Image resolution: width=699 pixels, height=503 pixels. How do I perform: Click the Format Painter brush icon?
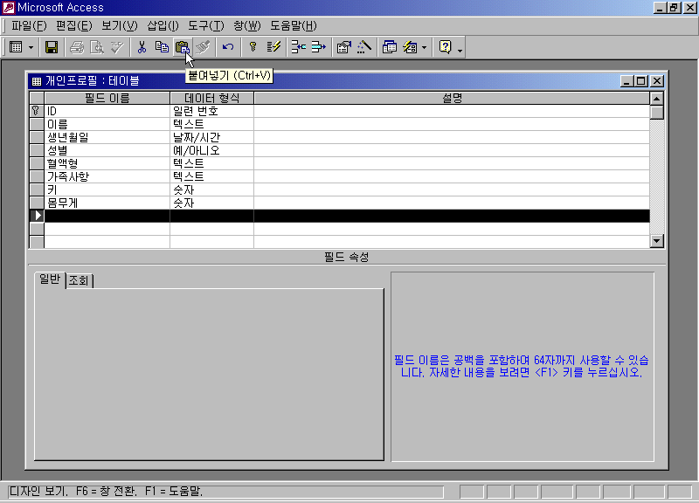coord(203,47)
